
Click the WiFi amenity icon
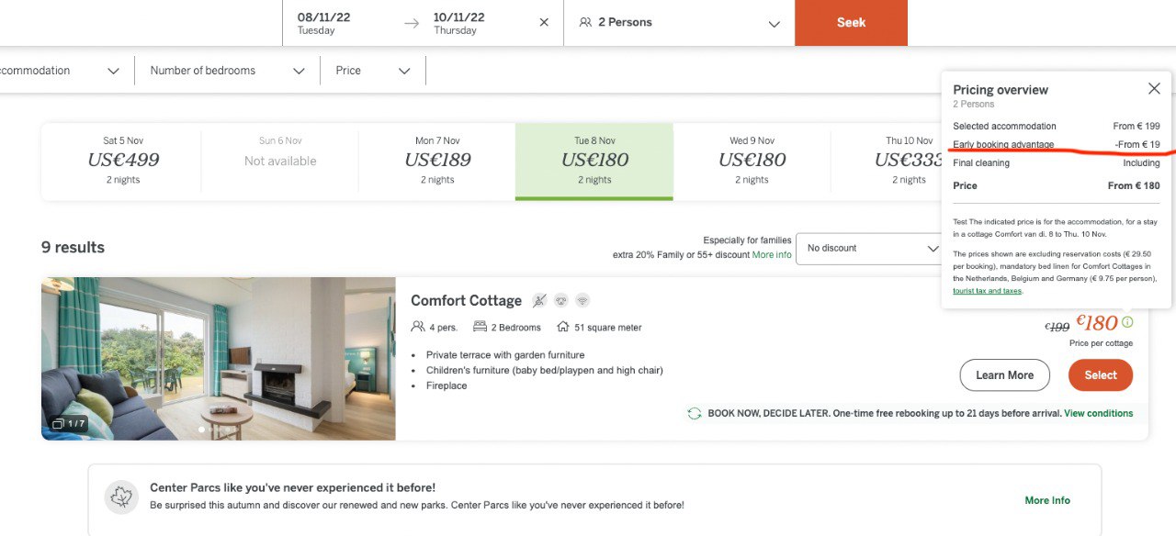pos(582,300)
